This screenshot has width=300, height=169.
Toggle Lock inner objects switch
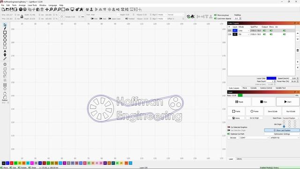(x=216, y=19)
